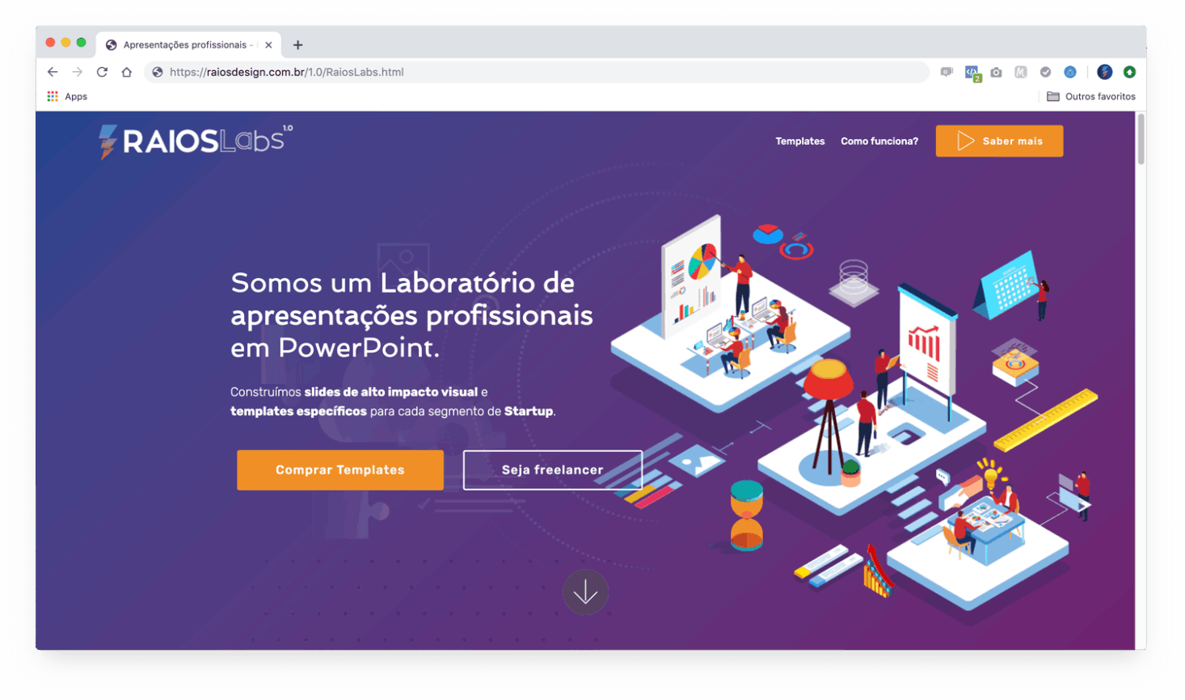Viewport: 1185px width, 700px height.
Task: Open the Chrome profile avatar
Action: pos(1105,72)
